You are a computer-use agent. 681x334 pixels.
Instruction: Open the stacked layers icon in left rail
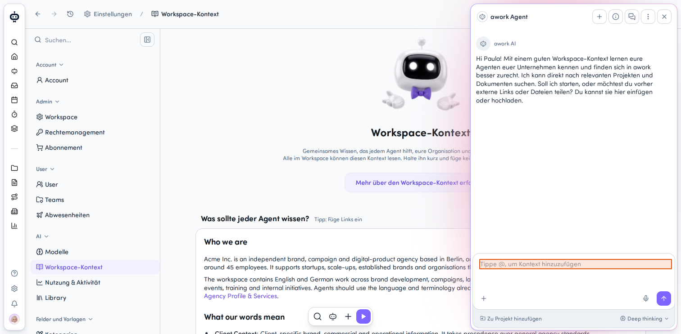[14, 129]
